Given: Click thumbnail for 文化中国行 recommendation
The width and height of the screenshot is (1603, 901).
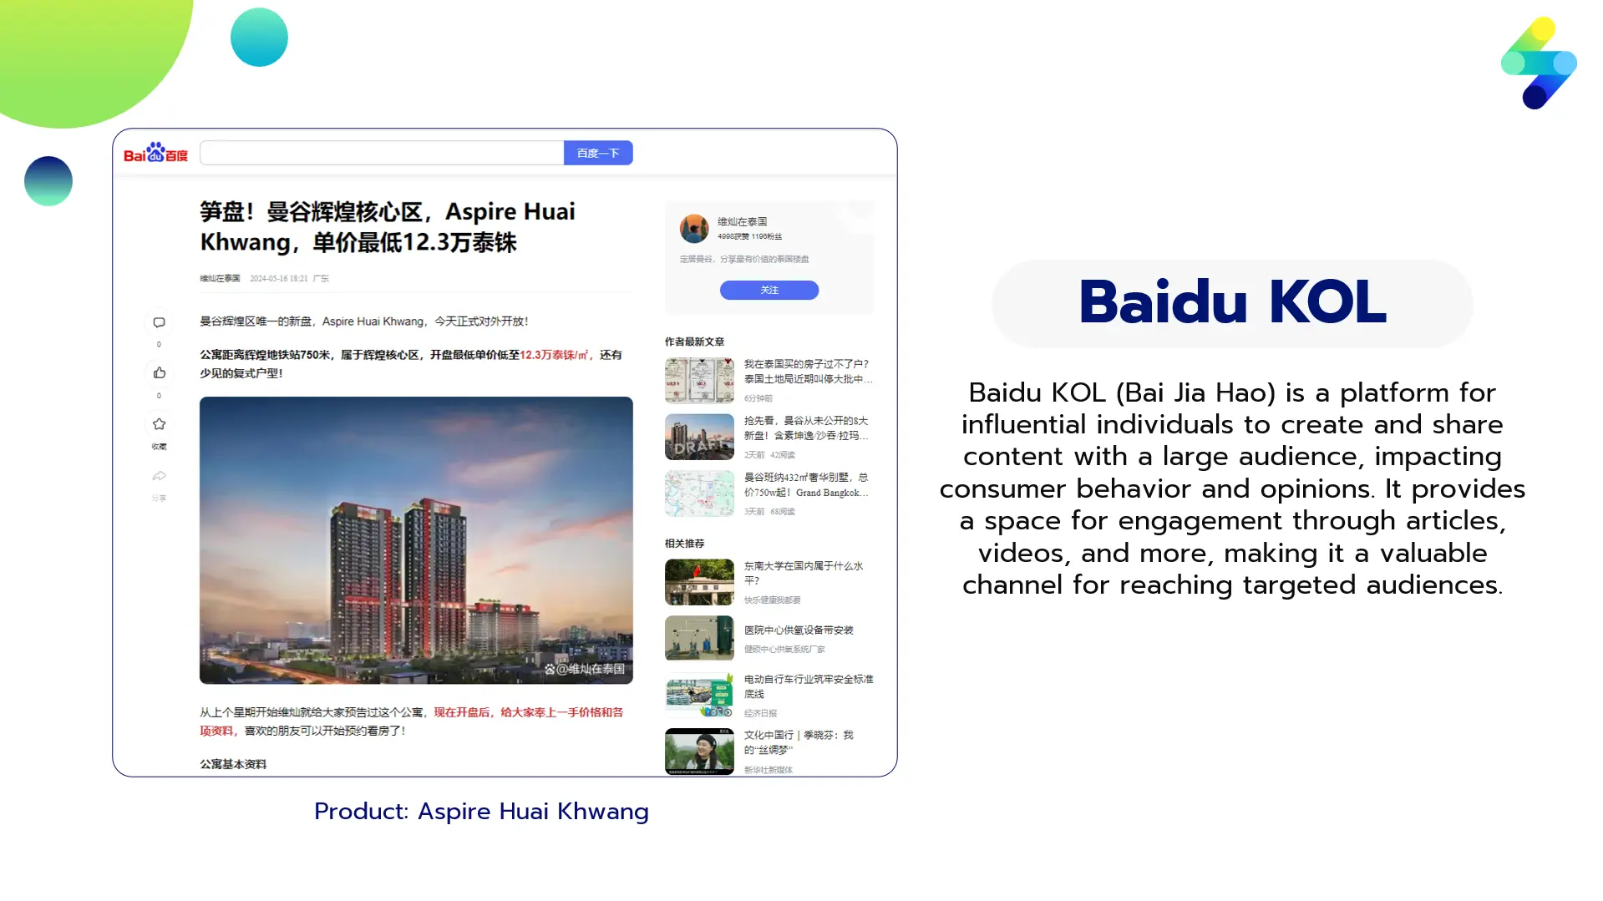Looking at the screenshot, I should pos(699,752).
